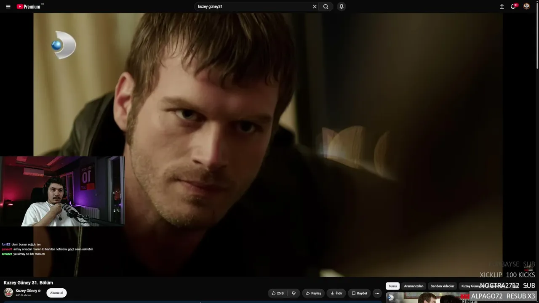Viewport: 539px width, 303px height.
Task: Open the Kuzey Güney channel name link
Action: click(x=26, y=291)
